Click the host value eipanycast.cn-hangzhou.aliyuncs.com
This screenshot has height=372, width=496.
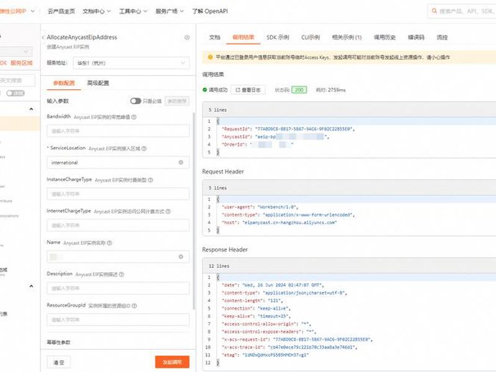point(290,223)
